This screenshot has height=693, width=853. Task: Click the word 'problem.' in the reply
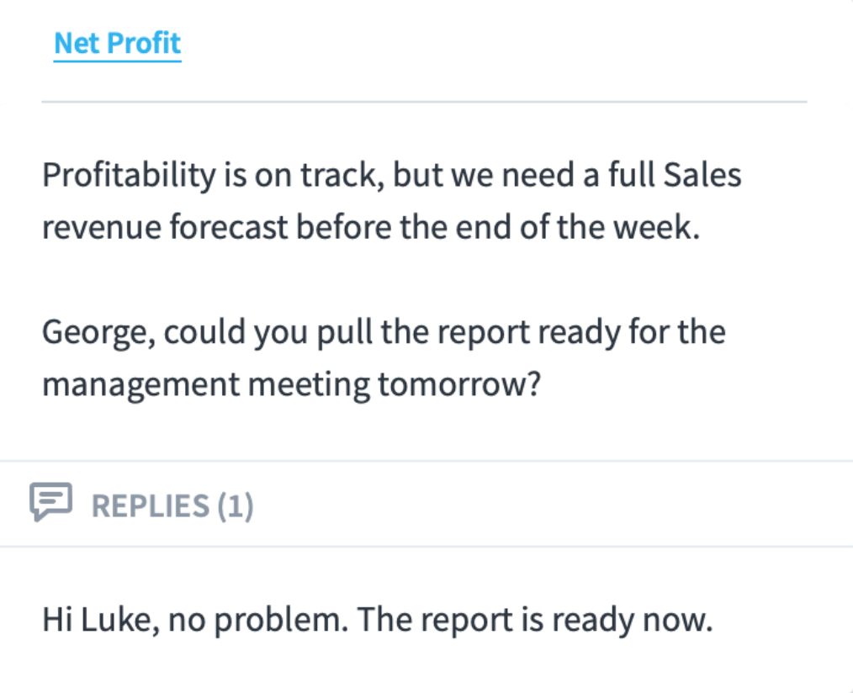pyautogui.click(x=281, y=620)
